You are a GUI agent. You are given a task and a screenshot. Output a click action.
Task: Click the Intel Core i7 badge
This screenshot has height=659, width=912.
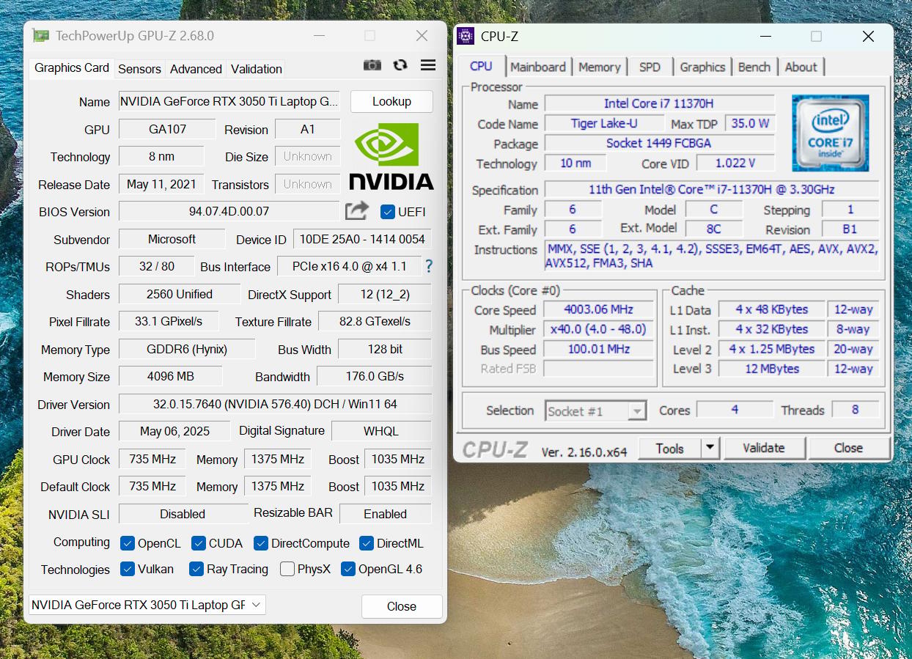(x=830, y=133)
